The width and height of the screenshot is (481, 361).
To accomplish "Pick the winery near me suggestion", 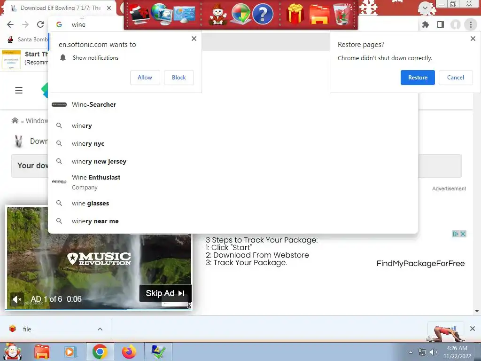I will pyautogui.click(x=233, y=221).
